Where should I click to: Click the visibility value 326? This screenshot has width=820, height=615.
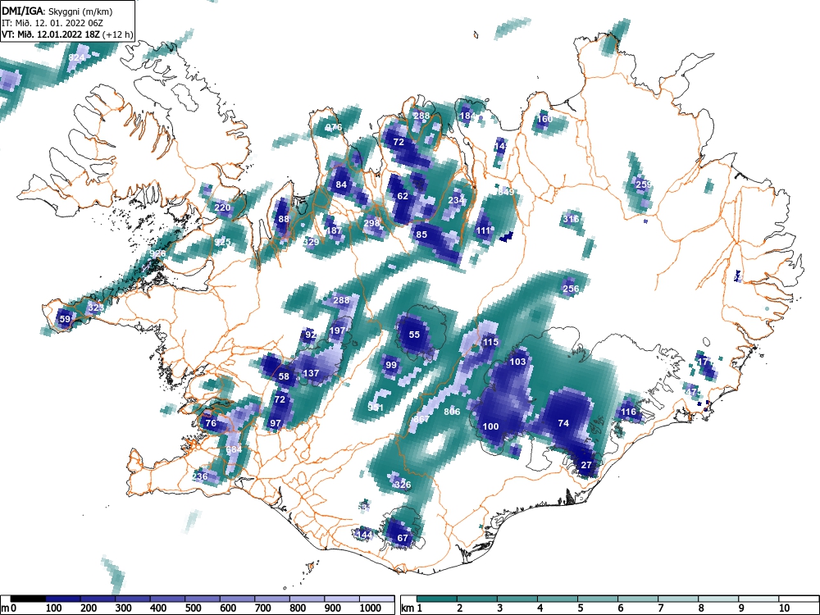click(x=403, y=485)
